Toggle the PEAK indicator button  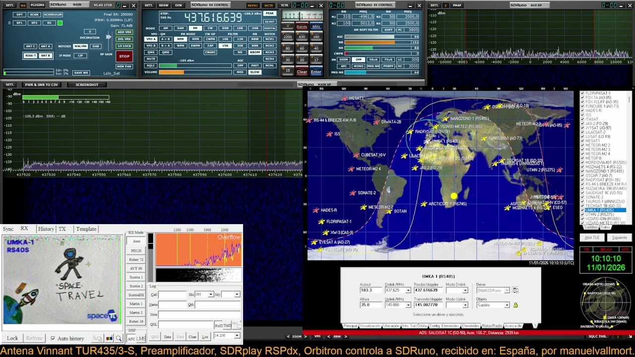pos(269,13)
